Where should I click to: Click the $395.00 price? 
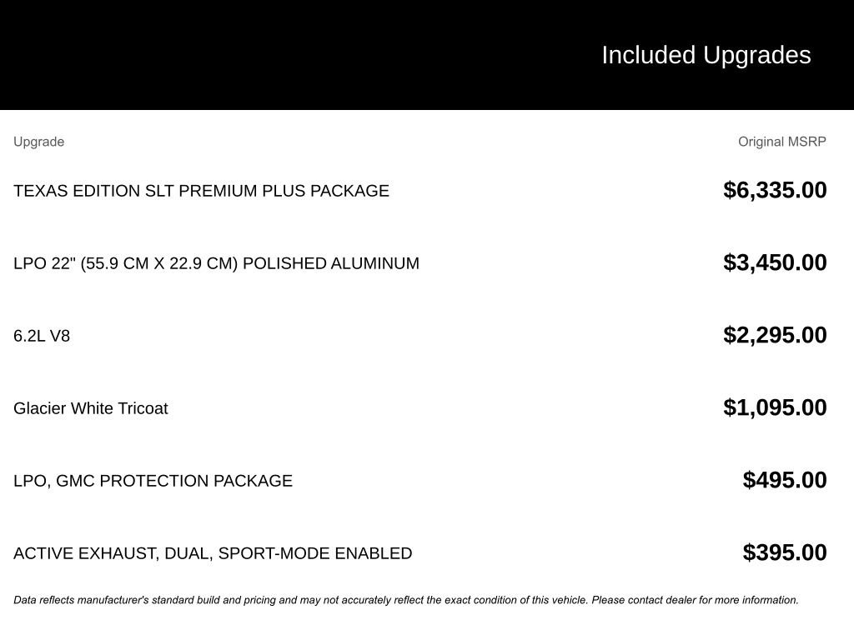click(785, 552)
